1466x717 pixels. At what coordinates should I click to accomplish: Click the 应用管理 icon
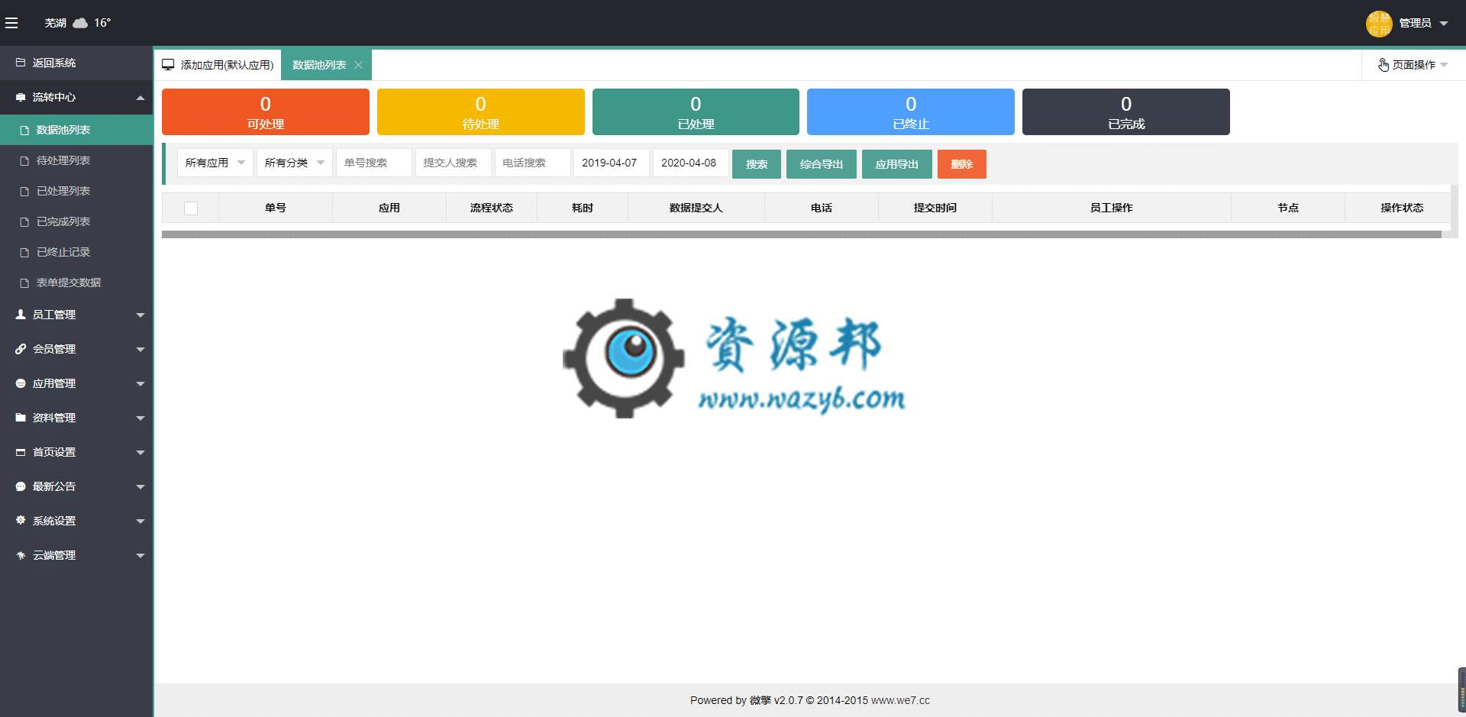(x=21, y=383)
